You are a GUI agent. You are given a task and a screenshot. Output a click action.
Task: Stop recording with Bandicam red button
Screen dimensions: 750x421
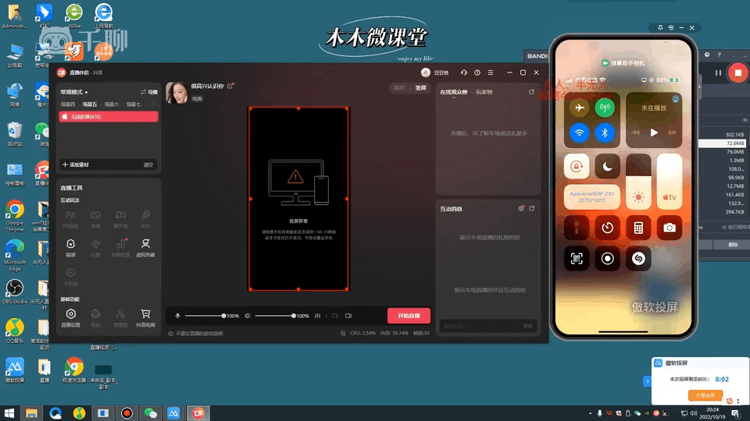point(738,73)
